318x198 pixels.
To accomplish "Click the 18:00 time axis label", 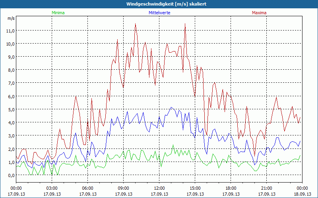I will [x=231, y=188].
